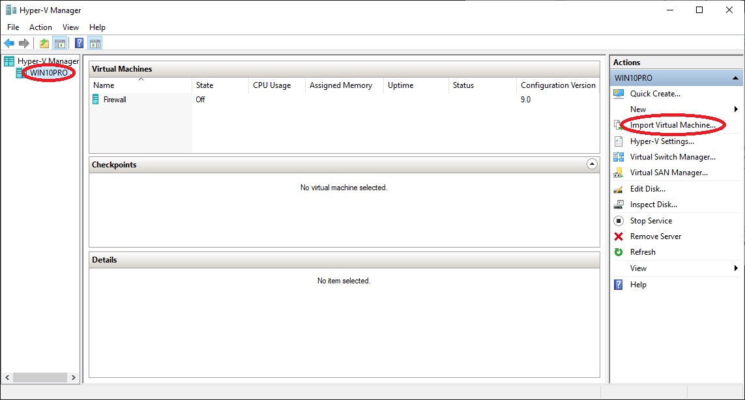The height and width of the screenshot is (400, 745).
Task: Click the Virtual Switch Manager icon
Action: pyautogui.click(x=619, y=157)
